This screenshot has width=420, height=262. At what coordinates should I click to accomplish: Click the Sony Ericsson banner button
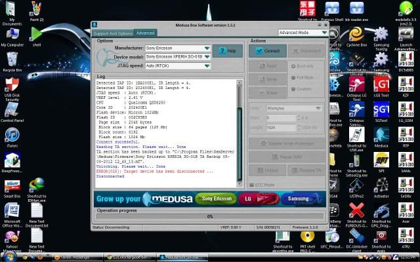216,198
